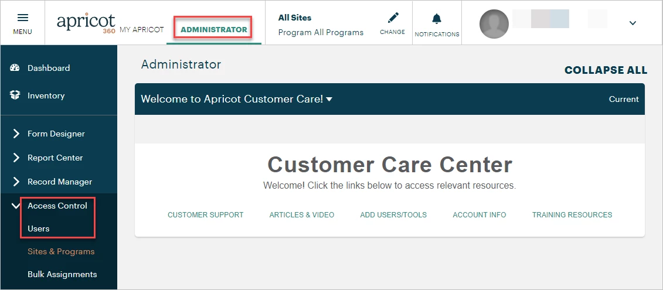
Task: Open Dashboard in the sidebar
Action: (x=49, y=68)
